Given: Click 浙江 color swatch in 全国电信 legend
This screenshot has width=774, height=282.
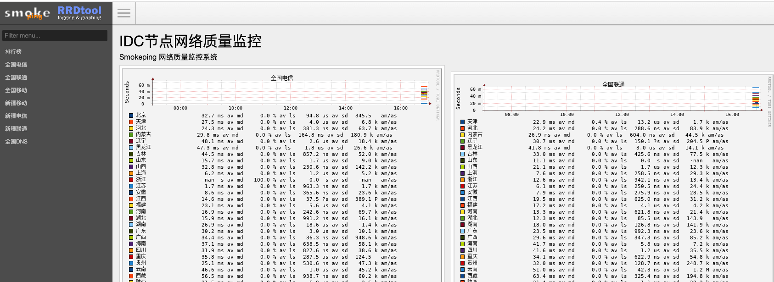Looking at the screenshot, I should coord(131,180).
